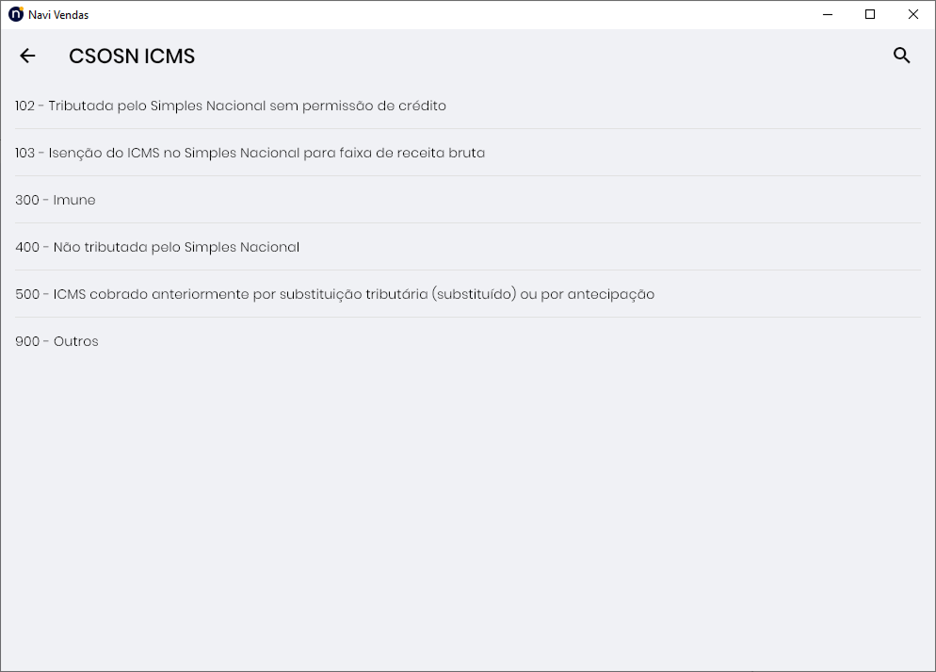Select 400 - Não tributada pelo Simples Nacional

pos(467,247)
